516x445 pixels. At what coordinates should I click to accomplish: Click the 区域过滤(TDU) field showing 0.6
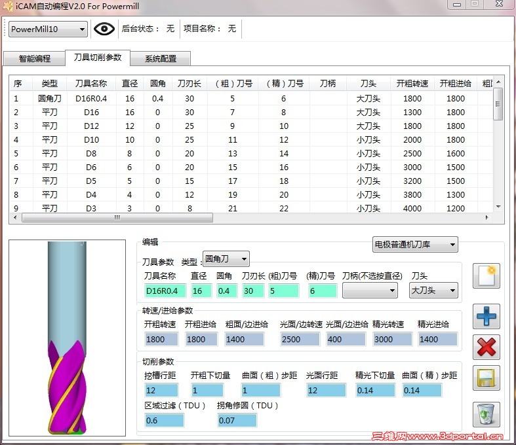(x=164, y=420)
